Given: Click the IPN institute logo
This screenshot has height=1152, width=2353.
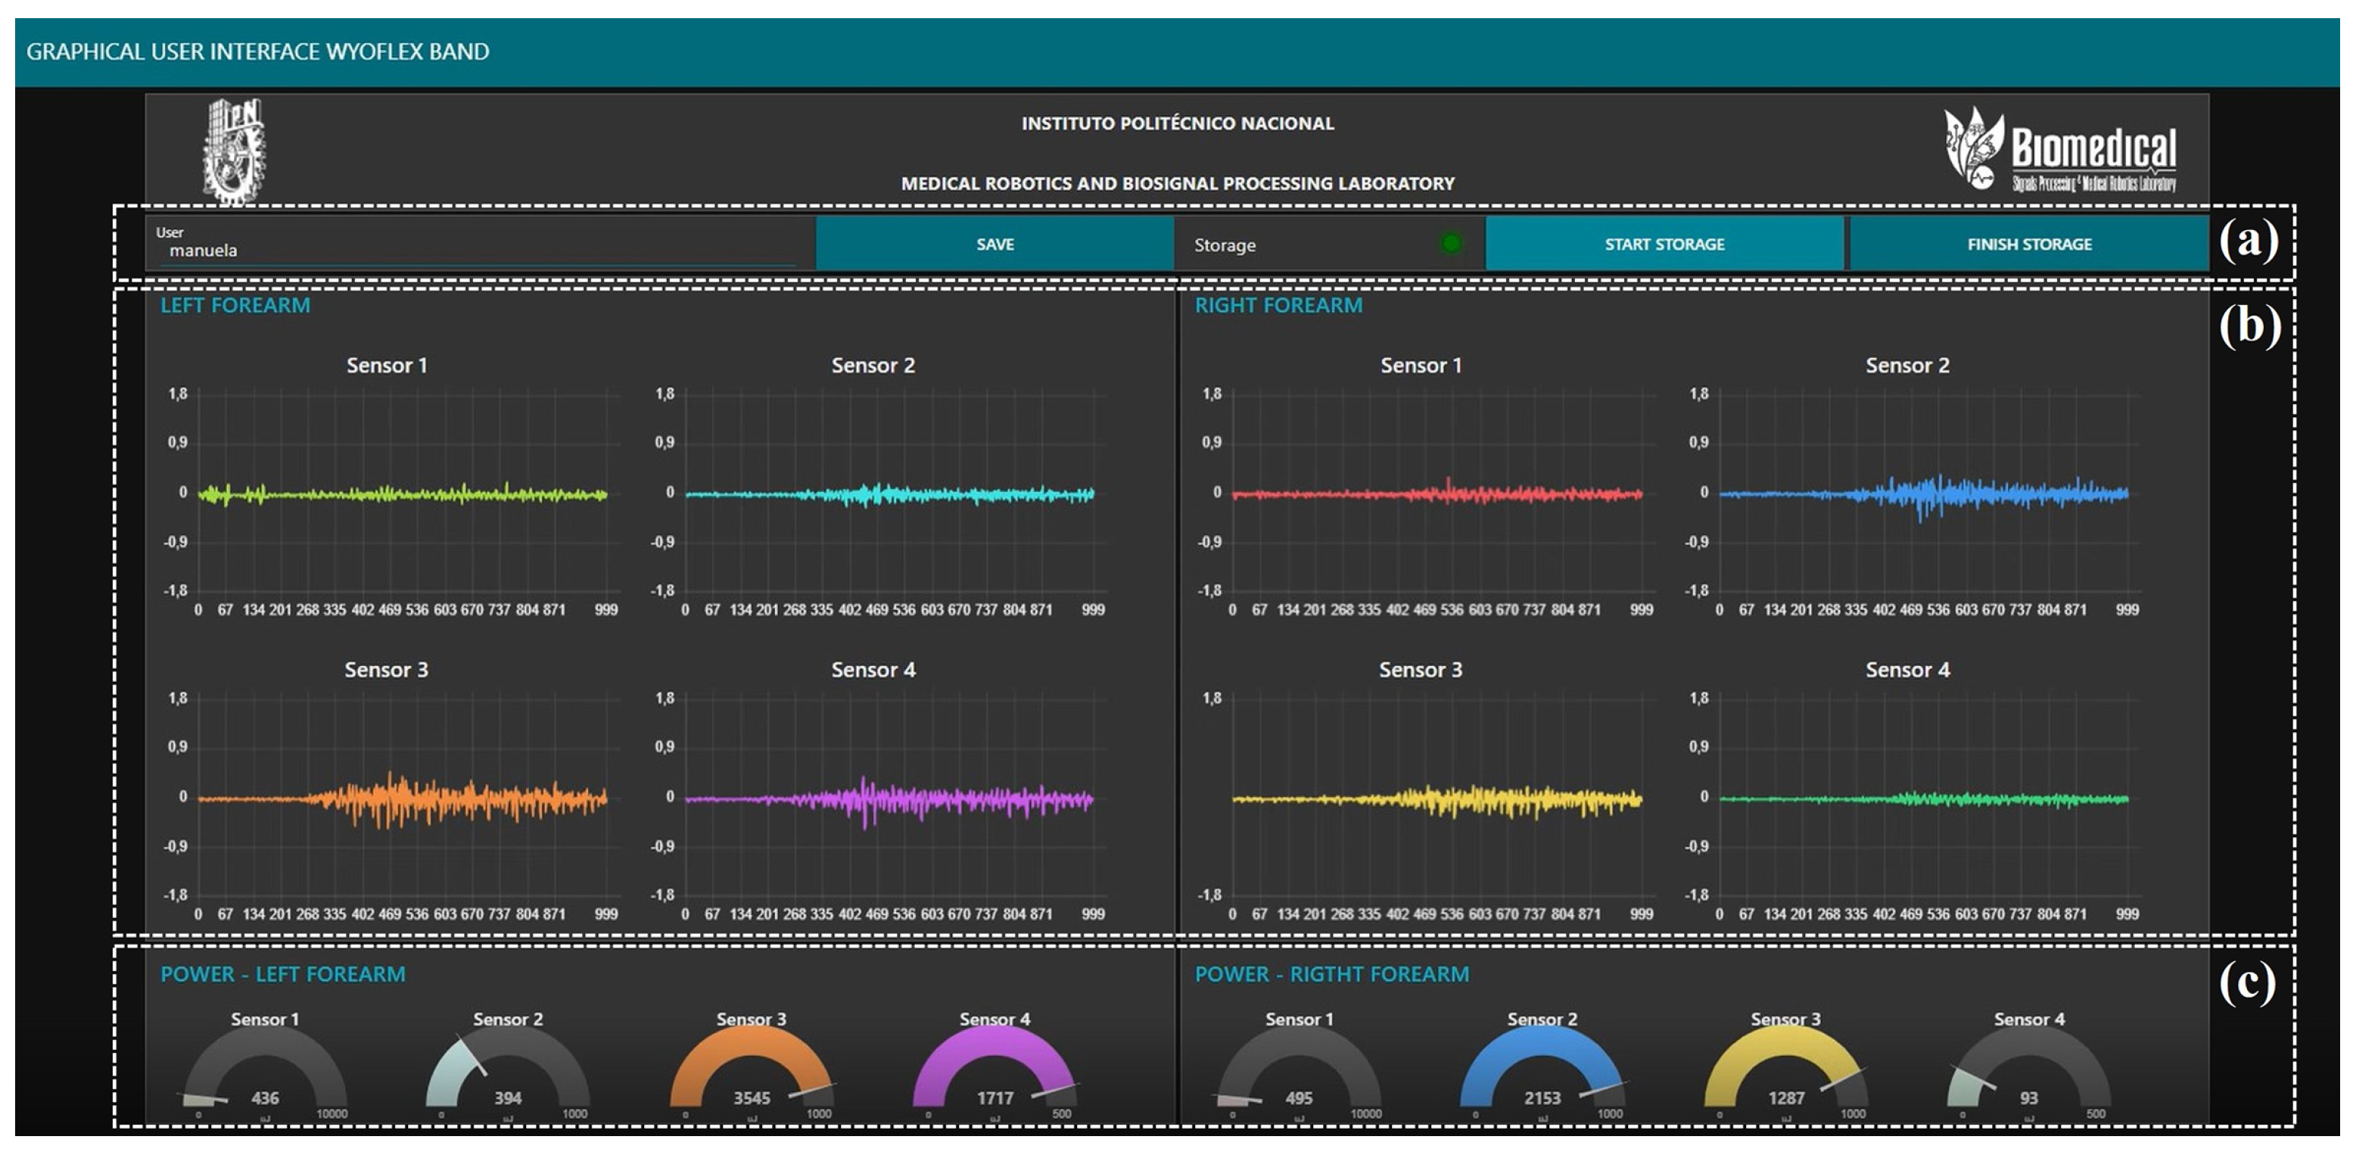Looking at the screenshot, I should click(x=234, y=149).
